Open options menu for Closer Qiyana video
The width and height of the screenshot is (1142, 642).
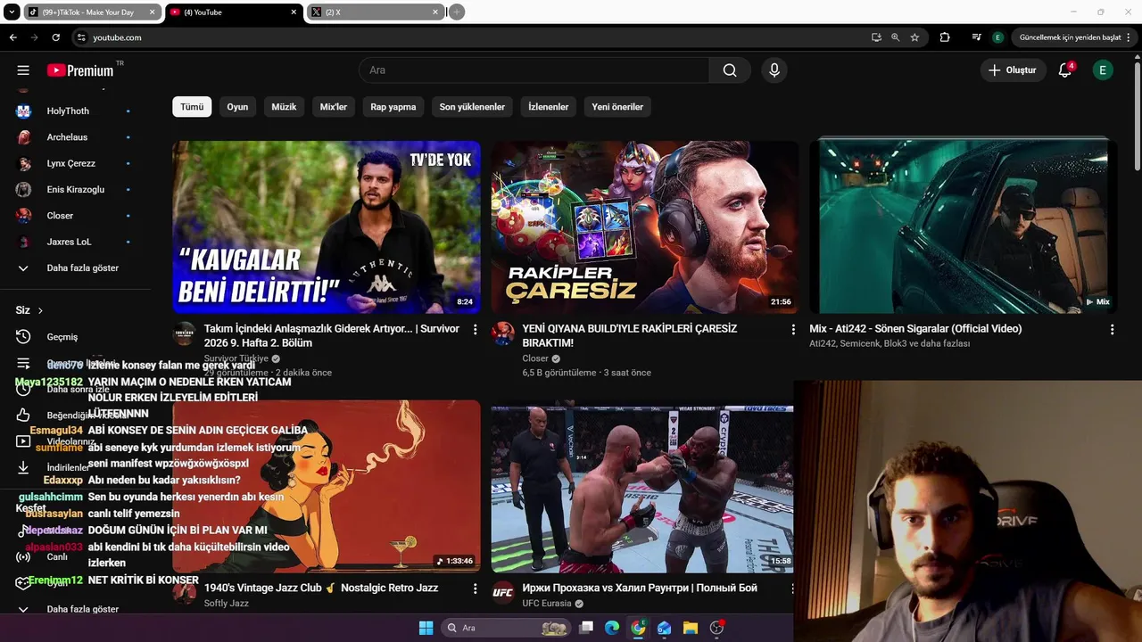[793, 330]
